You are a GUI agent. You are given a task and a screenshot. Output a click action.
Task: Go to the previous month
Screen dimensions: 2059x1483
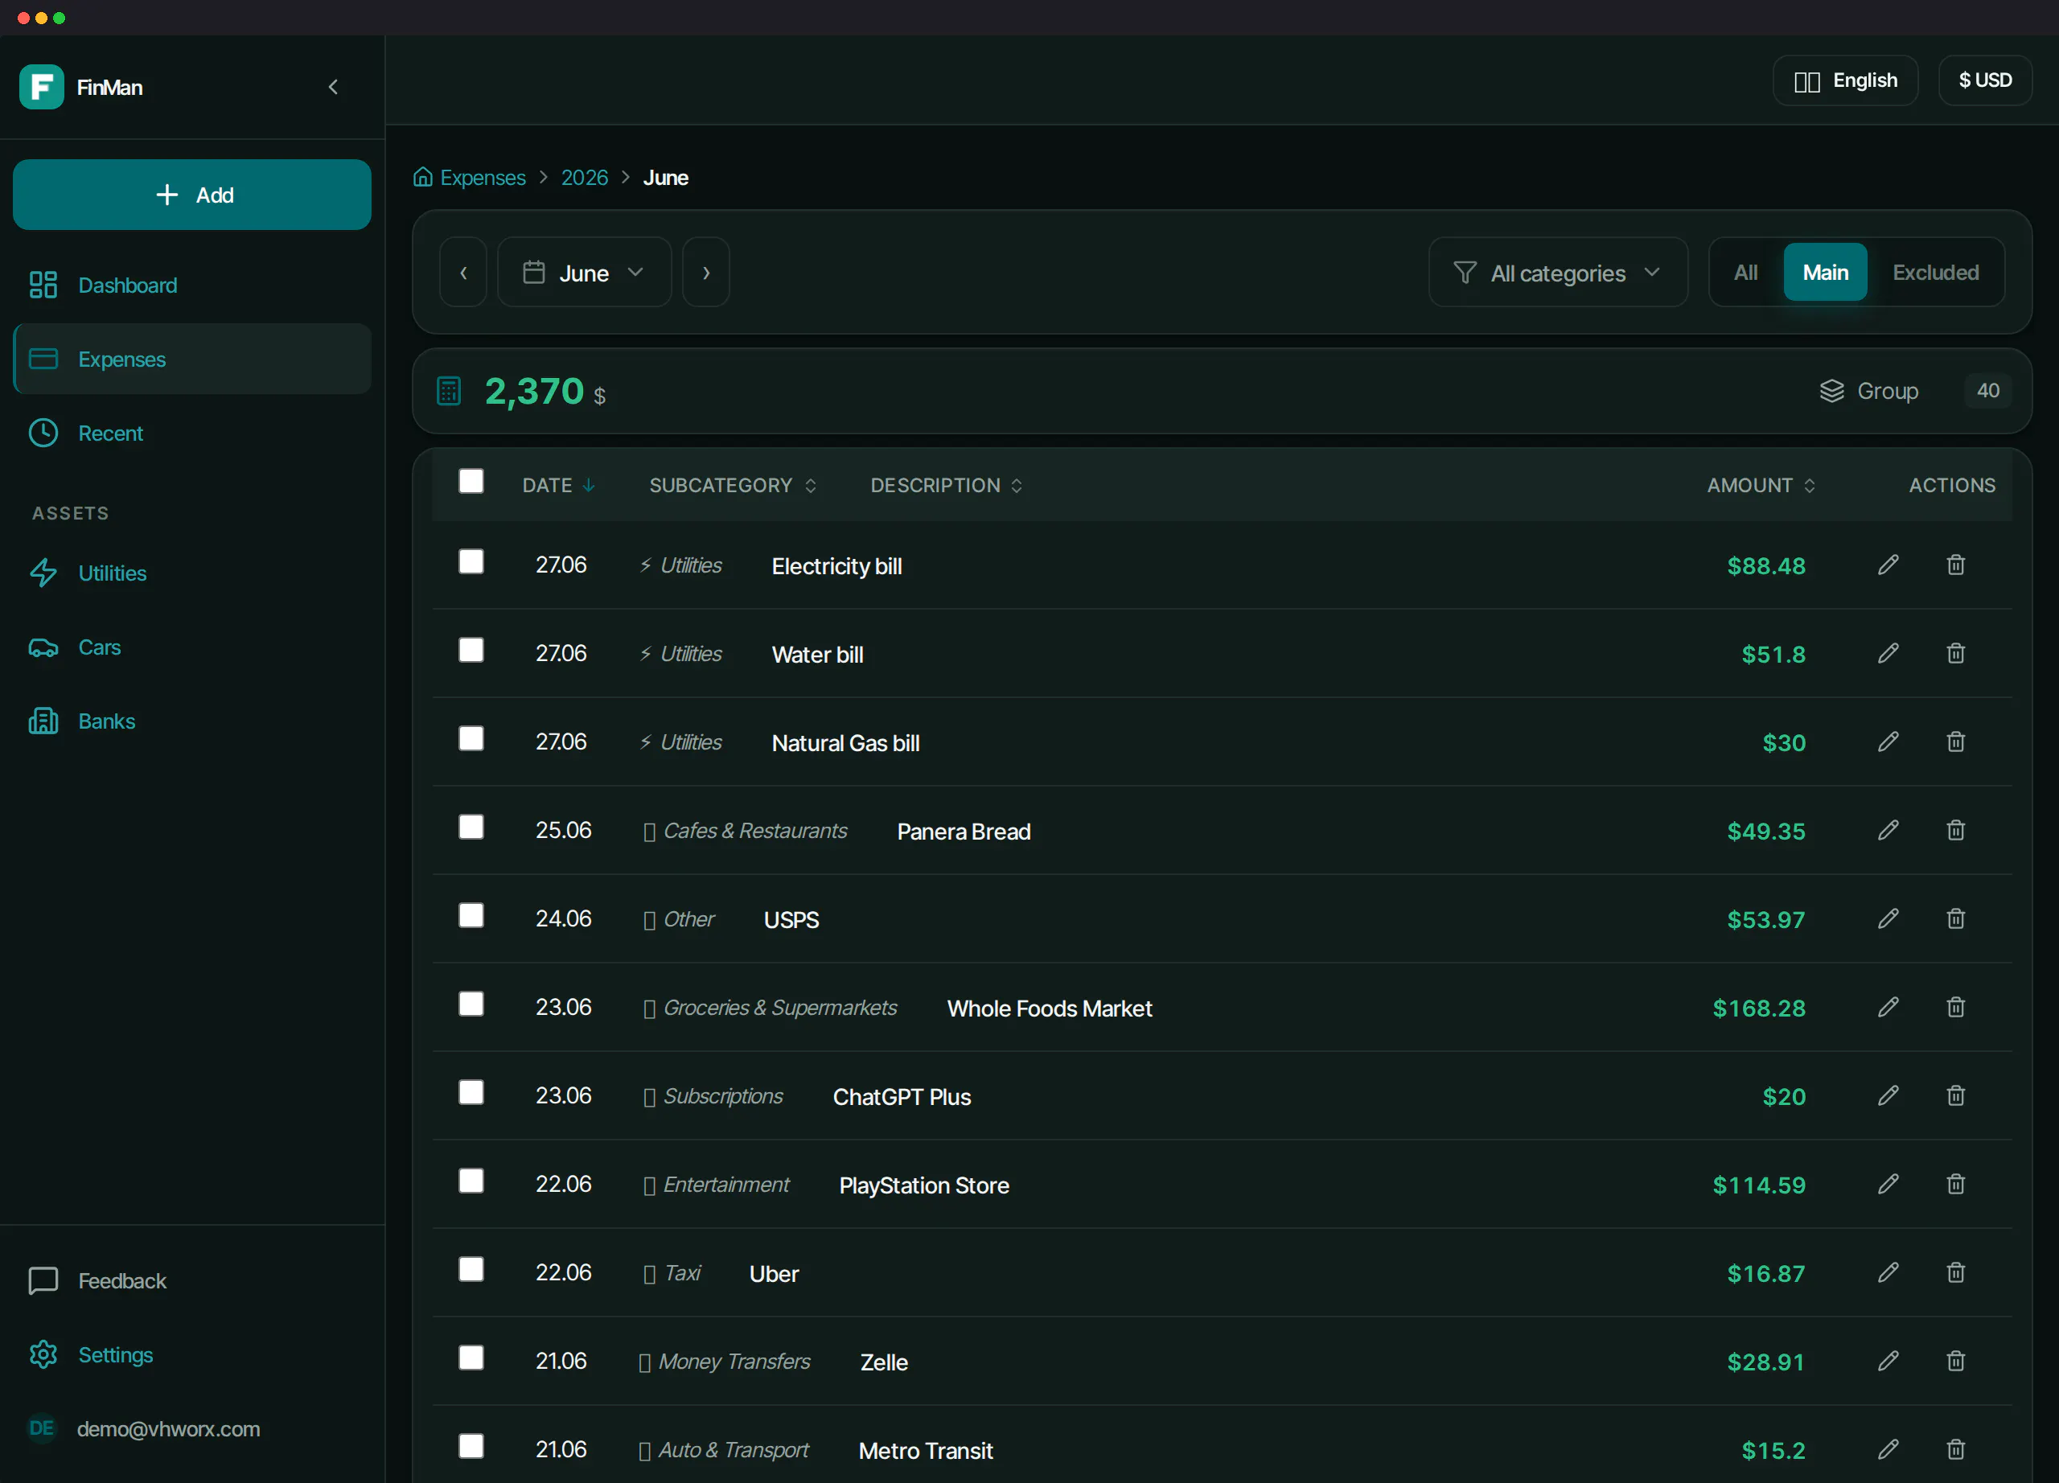[464, 273]
